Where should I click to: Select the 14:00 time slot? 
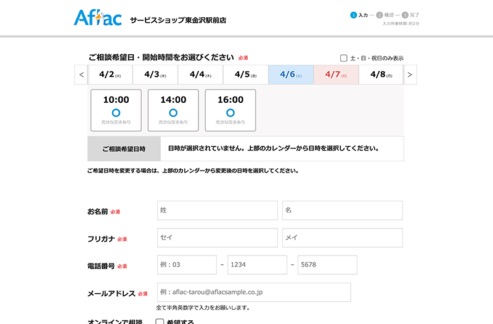[x=173, y=110]
